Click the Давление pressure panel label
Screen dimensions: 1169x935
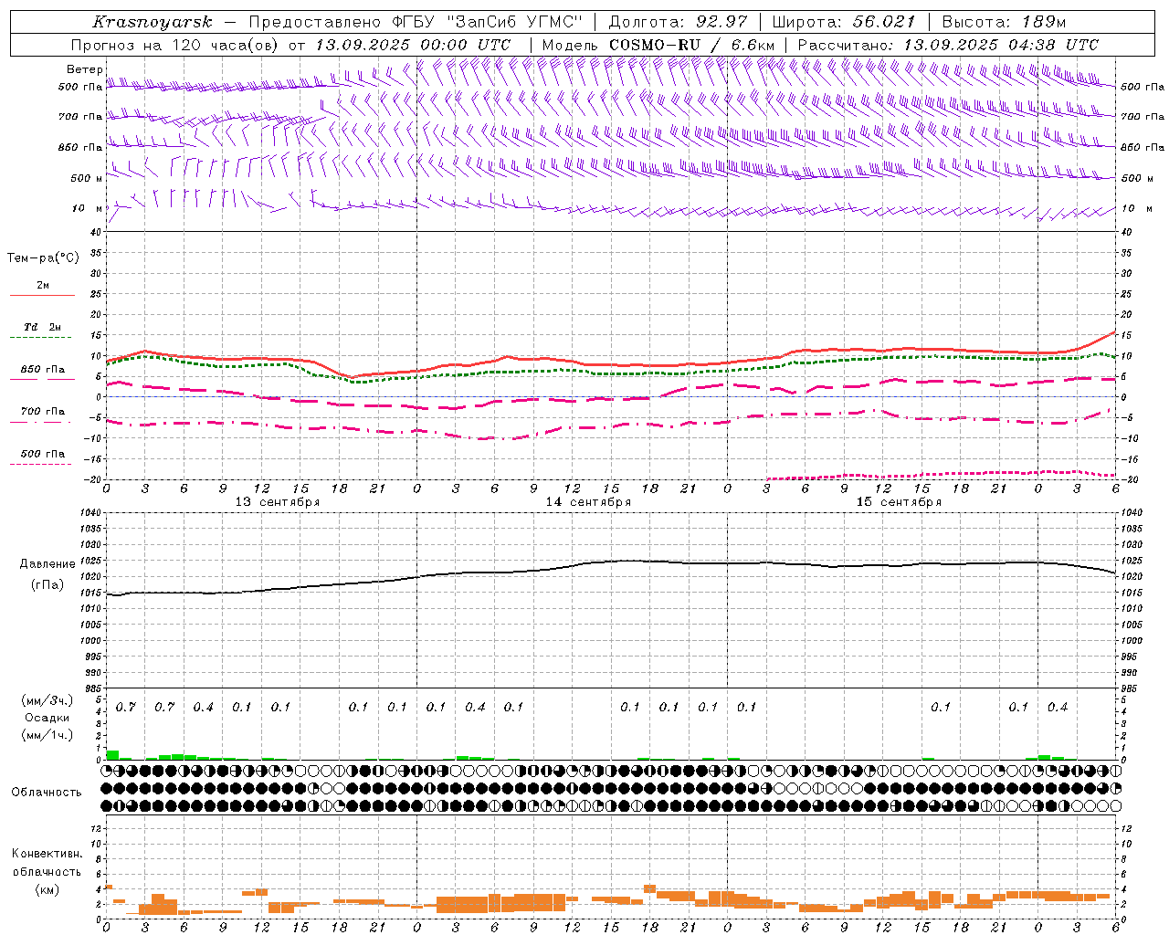47,564
